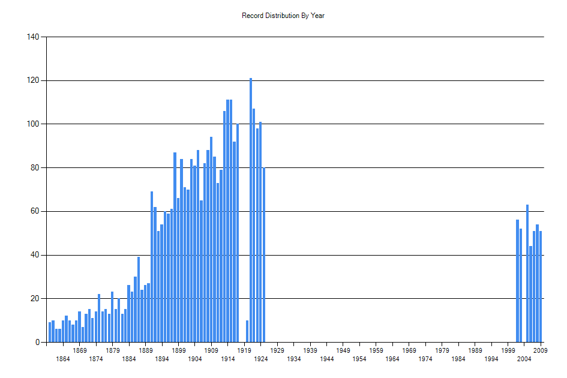Click the 1999 year label
This screenshot has height=378, width=567.
click(508, 350)
